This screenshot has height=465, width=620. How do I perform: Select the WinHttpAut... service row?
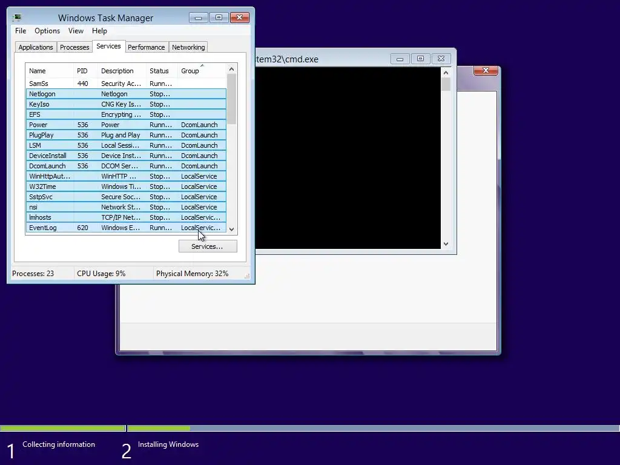126,176
